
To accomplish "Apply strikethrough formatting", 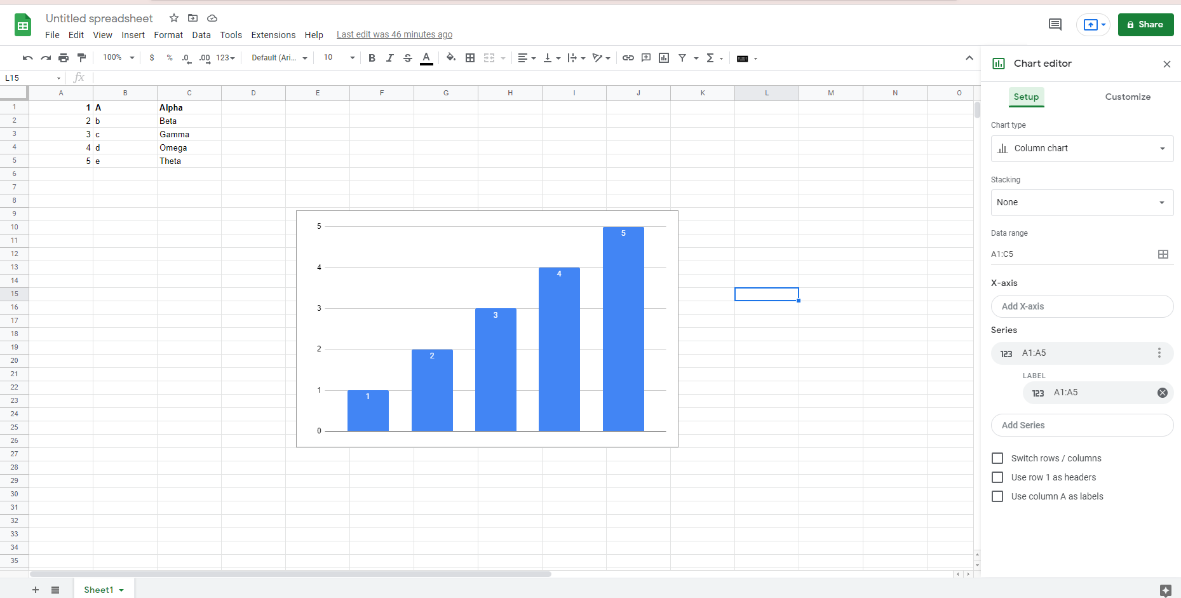I will [x=408, y=58].
